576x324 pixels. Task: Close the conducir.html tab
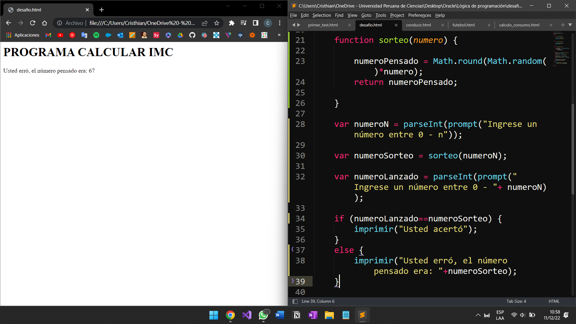click(x=442, y=25)
